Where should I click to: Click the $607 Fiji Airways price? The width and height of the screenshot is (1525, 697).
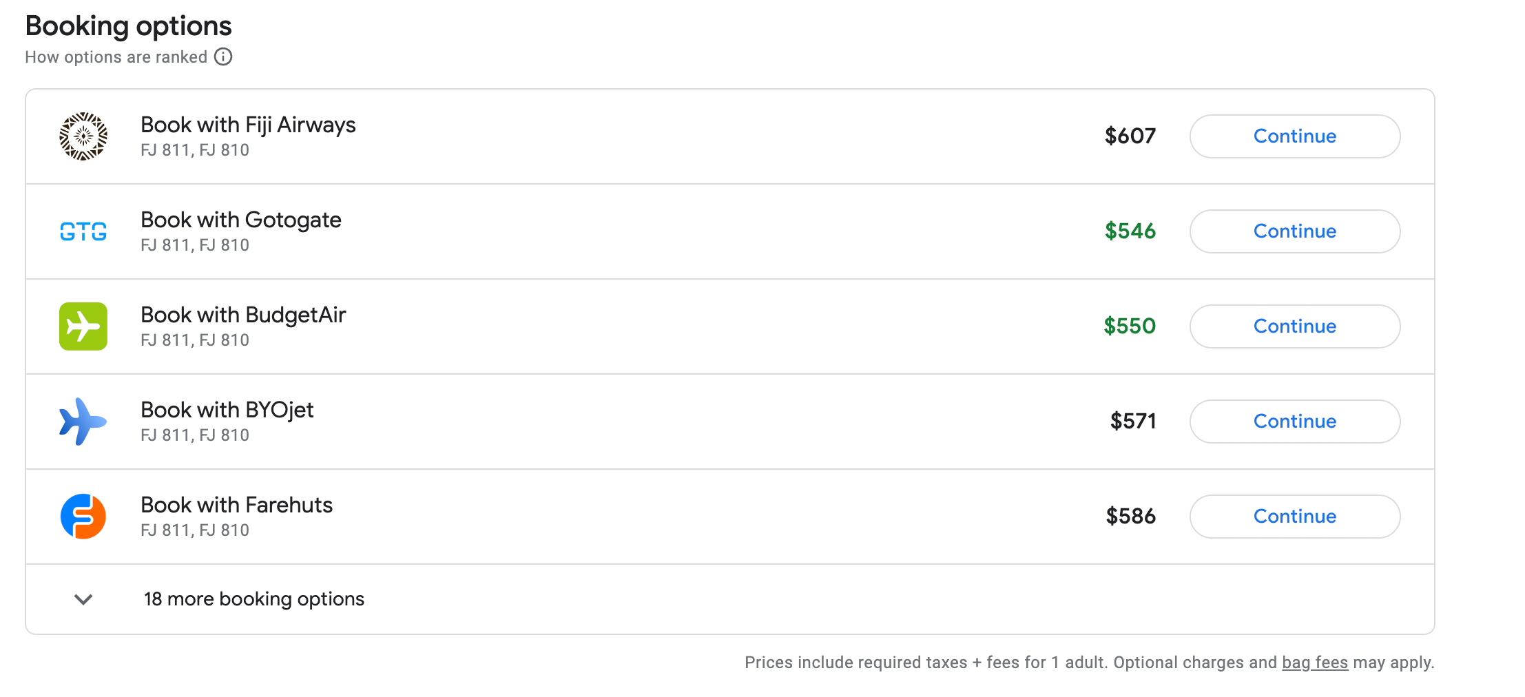[x=1130, y=136]
